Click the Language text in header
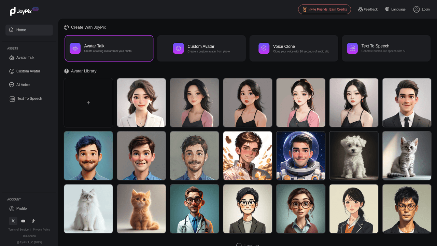The height and width of the screenshot is (246, 437). (398, 9)
